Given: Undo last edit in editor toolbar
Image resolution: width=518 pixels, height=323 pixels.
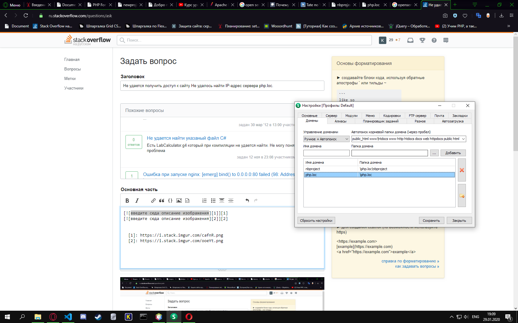Looking at the screenshot, I should [x=247, y=201].
